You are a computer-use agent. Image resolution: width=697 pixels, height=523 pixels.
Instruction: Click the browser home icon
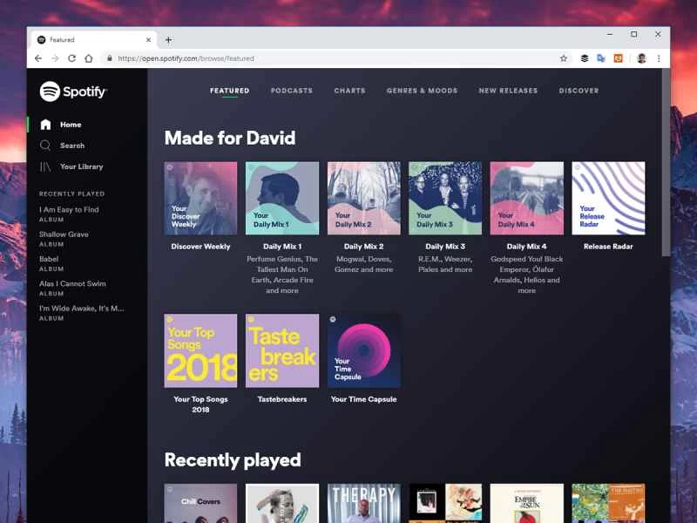(x=91, y=58)
